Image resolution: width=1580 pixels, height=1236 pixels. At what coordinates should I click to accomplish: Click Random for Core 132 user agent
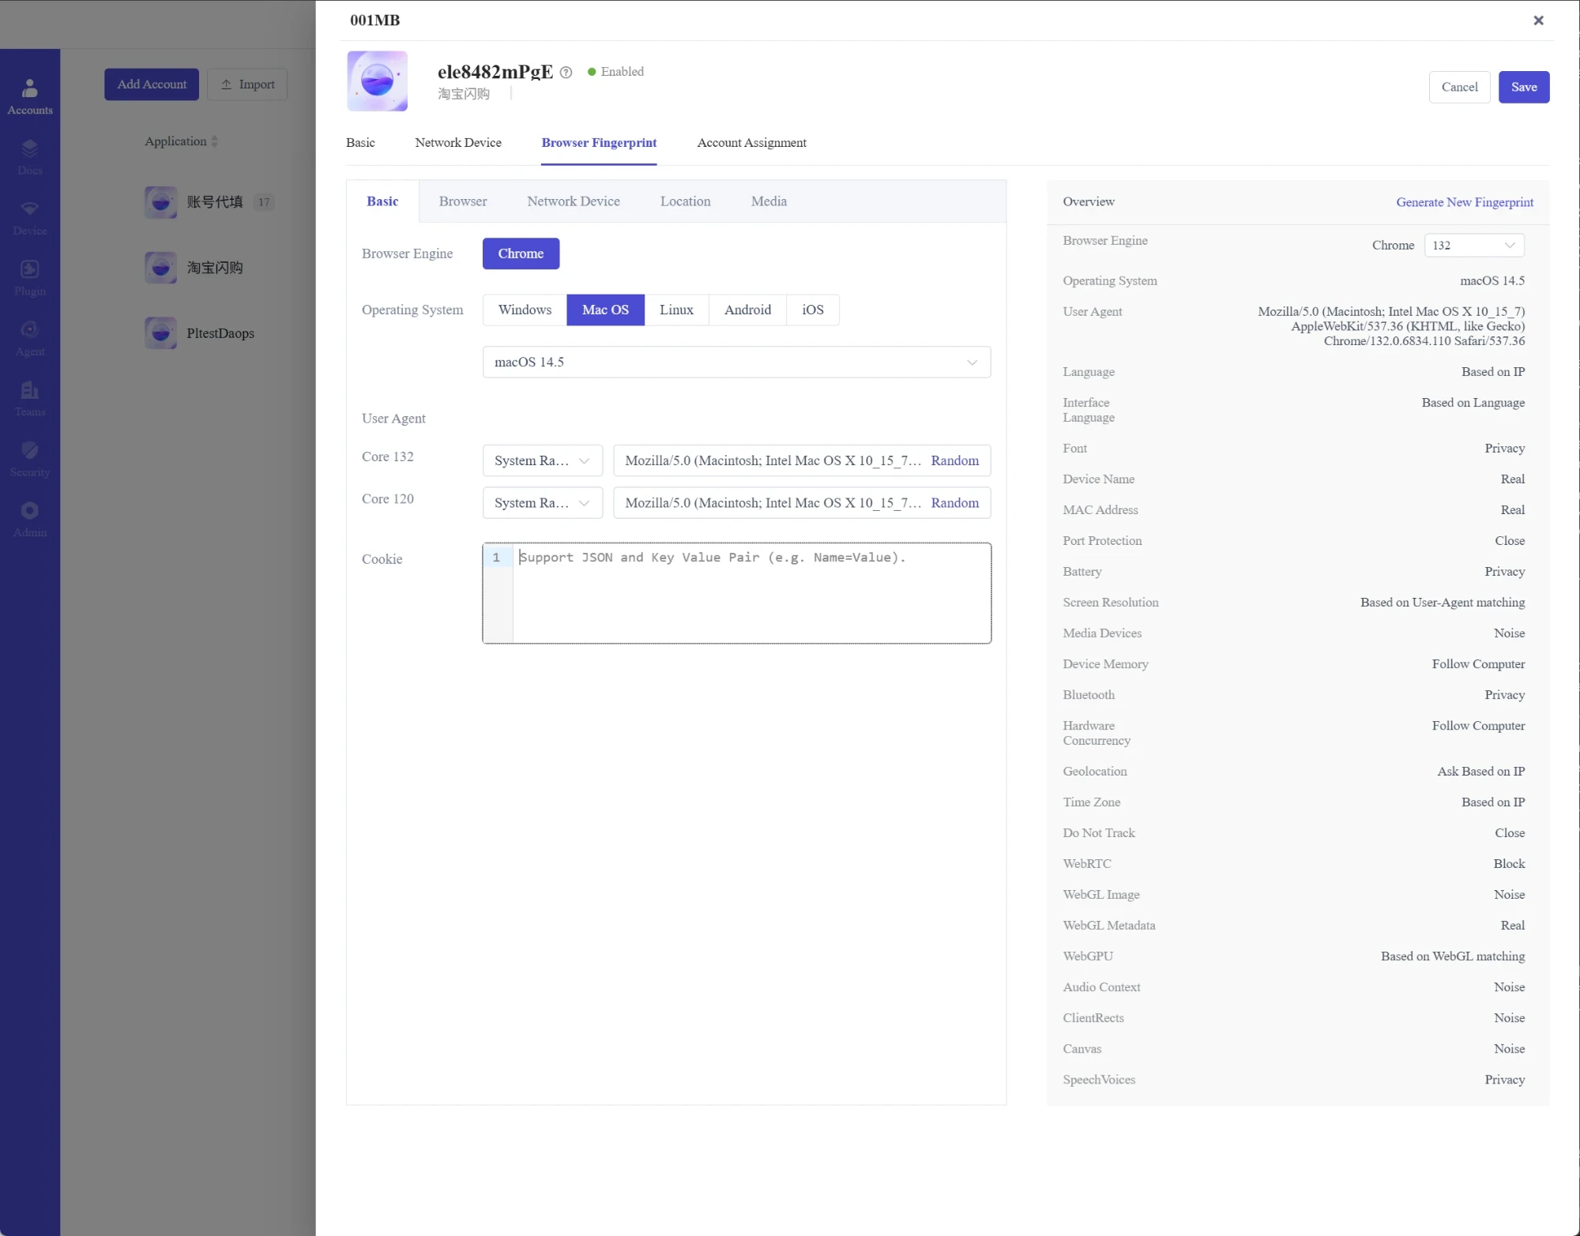click(954, 460)
